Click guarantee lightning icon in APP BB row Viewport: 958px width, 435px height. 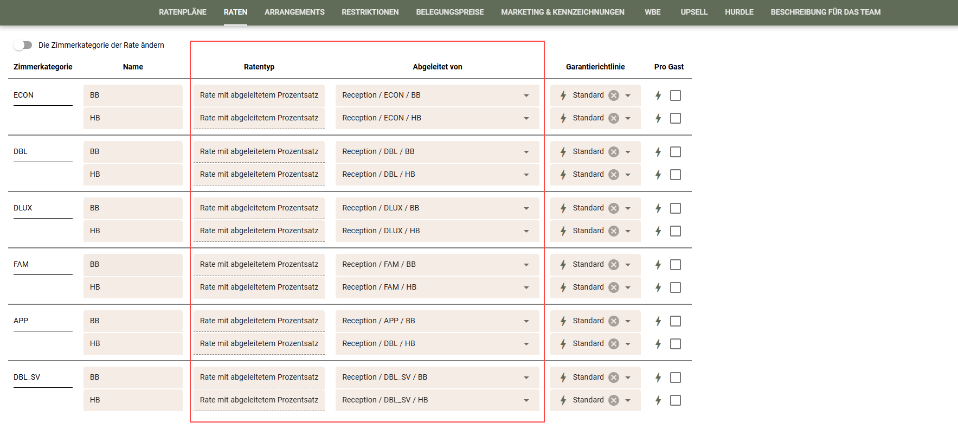[x=563, y=321]
